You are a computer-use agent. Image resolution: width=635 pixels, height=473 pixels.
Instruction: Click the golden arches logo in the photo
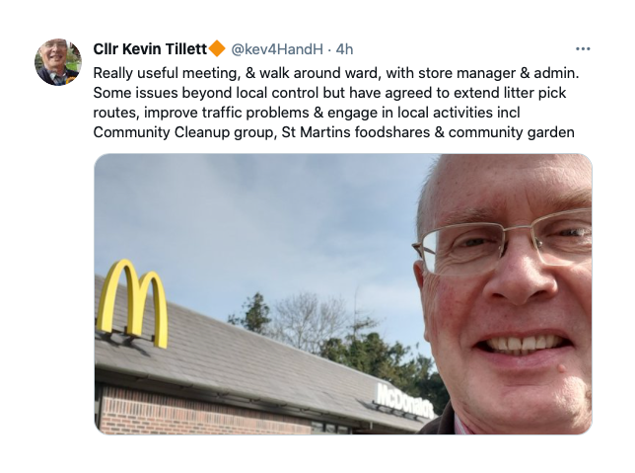[132, 303]
